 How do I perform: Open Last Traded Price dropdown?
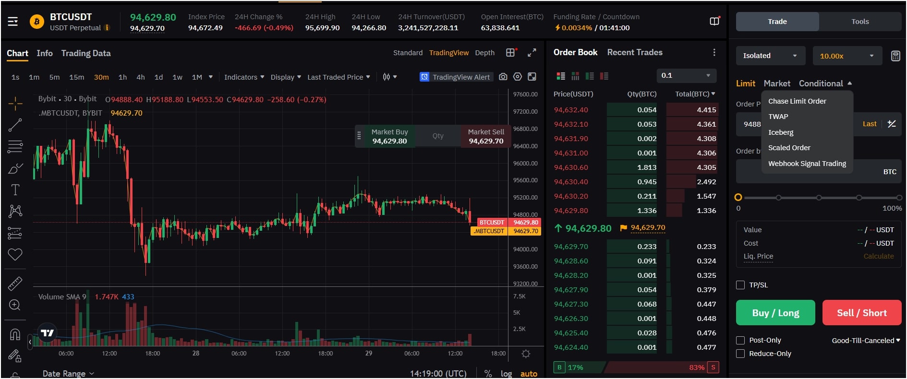click(339, 77)
